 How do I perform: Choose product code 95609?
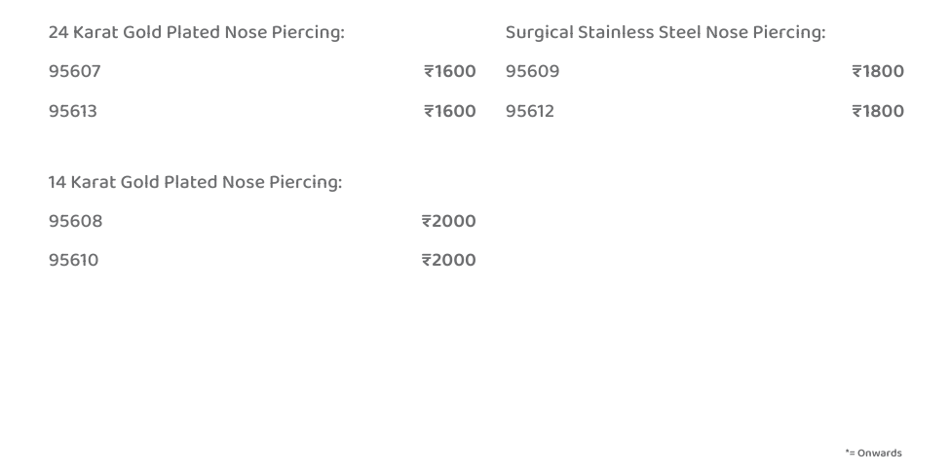[532, 71]
